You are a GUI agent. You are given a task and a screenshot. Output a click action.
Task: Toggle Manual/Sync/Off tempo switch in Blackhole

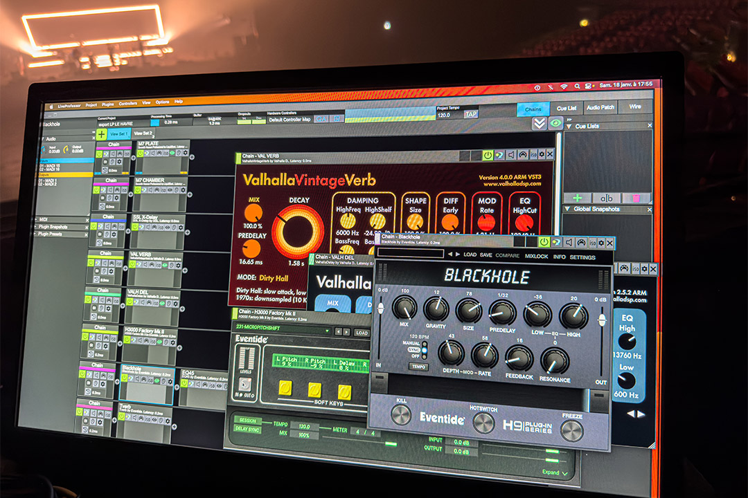(x=424, y=349)
